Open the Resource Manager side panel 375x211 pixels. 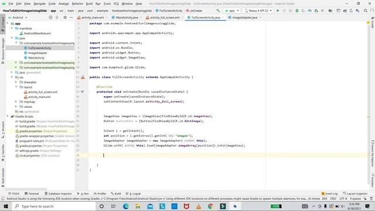pos(3,51)
